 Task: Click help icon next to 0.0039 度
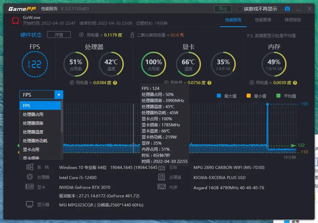[295, 83]
